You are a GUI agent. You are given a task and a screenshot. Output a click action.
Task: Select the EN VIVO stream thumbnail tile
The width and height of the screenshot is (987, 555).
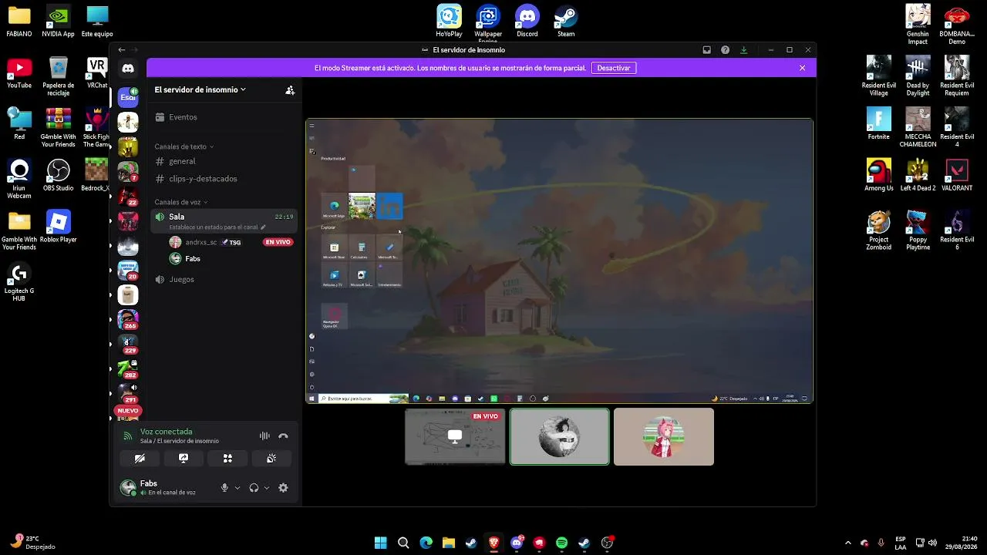455,436
